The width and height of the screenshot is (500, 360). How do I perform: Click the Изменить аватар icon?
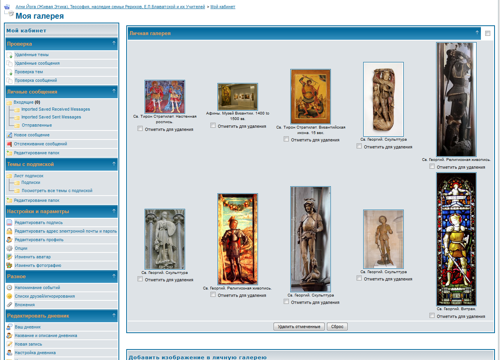[x=10, y=257]
